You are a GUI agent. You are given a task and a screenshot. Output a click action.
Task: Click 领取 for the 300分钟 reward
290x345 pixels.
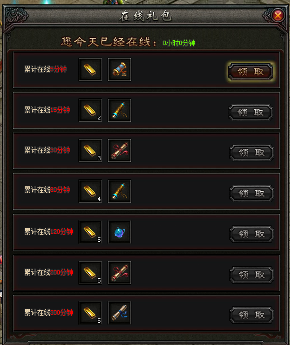point(252,315)
